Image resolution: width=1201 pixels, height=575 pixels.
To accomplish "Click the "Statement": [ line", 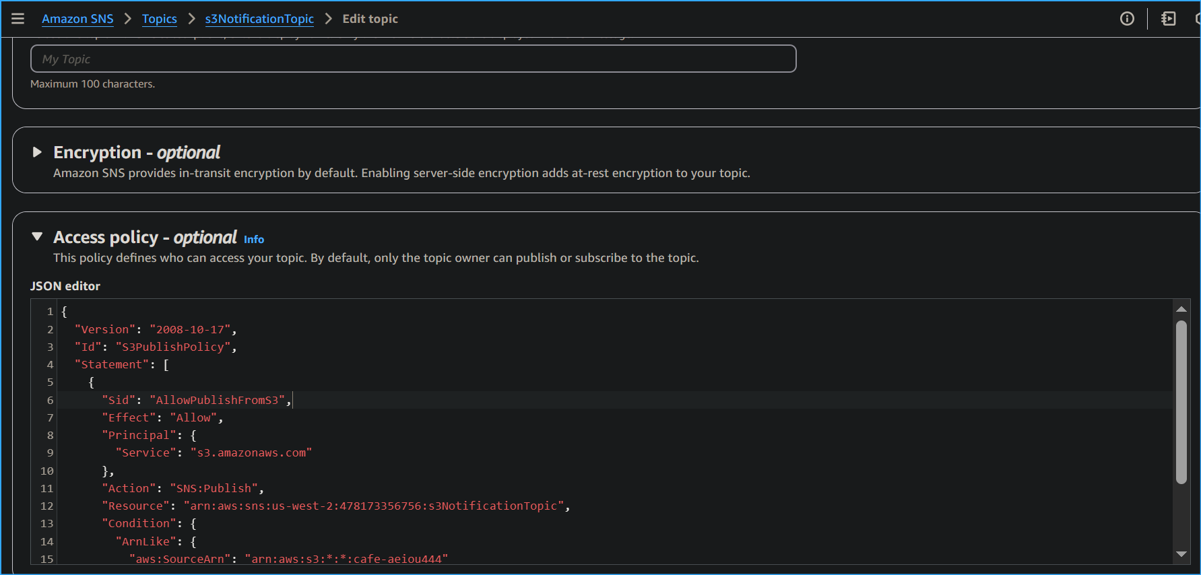I will (122, 364).
